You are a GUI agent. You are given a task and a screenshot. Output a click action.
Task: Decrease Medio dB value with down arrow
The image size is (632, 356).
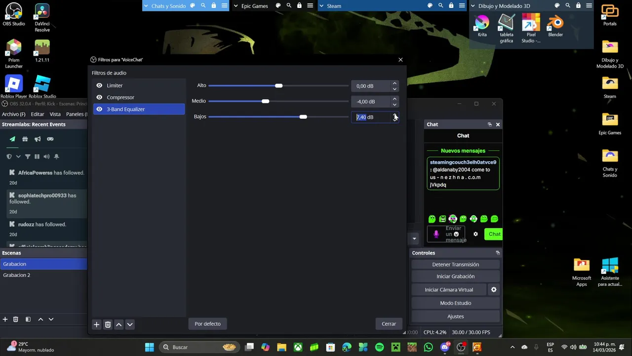point(395,104)
